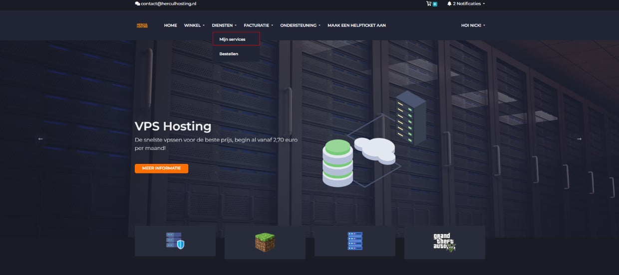This screenshot has width=619, height=275.
Task: Go to previous slide with left arrow
Action: click(40, 139)
